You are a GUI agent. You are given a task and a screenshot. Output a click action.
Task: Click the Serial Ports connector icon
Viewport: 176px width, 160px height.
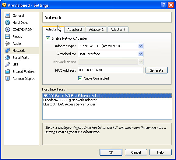click(x=8, y=58)
